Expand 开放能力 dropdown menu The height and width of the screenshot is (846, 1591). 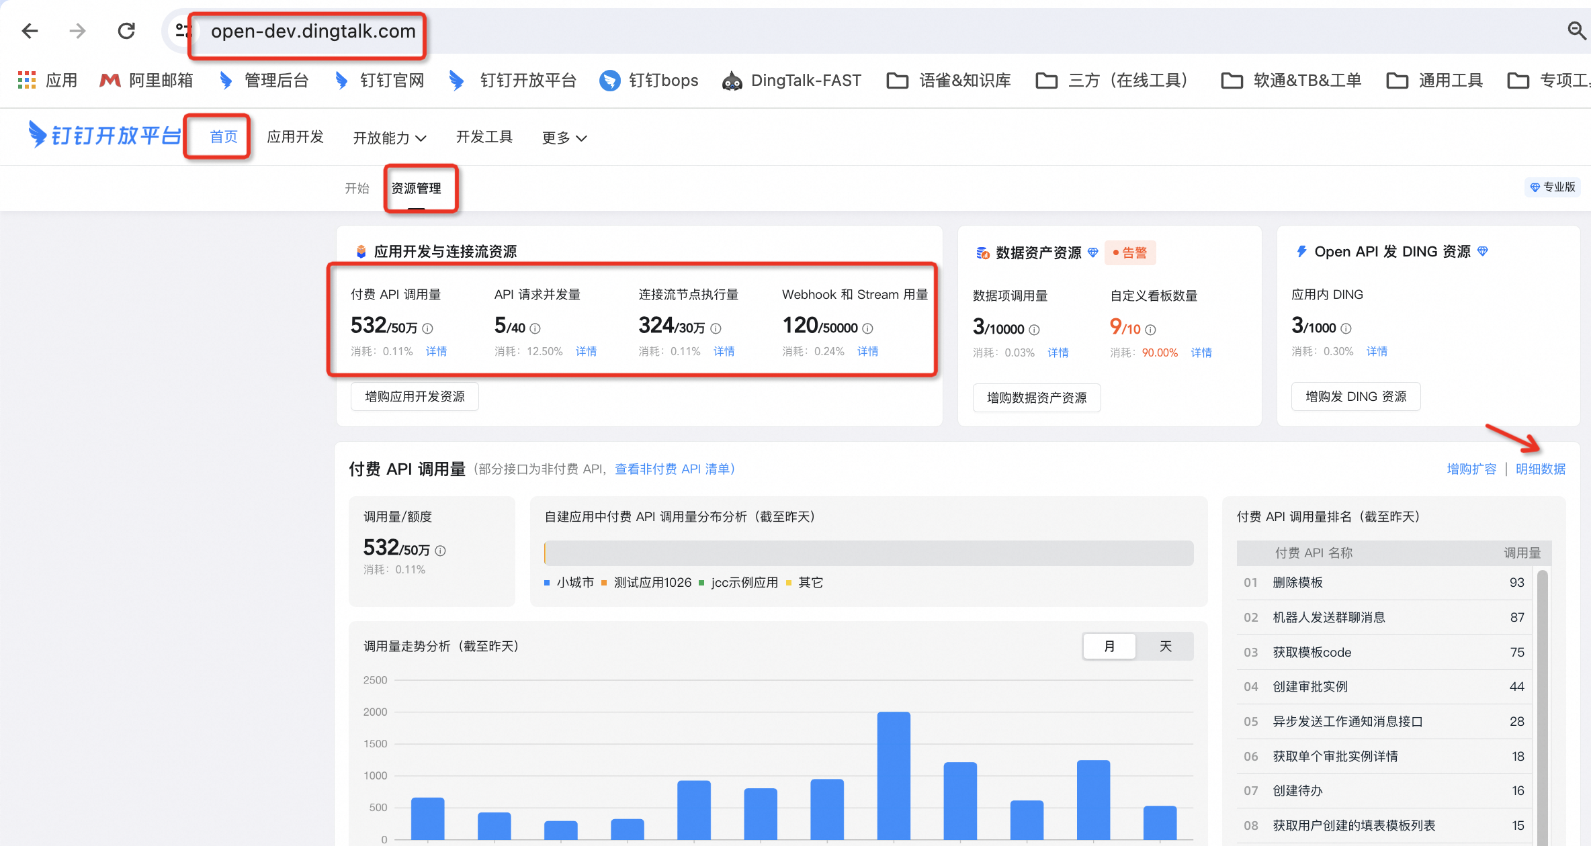[390, 138]
